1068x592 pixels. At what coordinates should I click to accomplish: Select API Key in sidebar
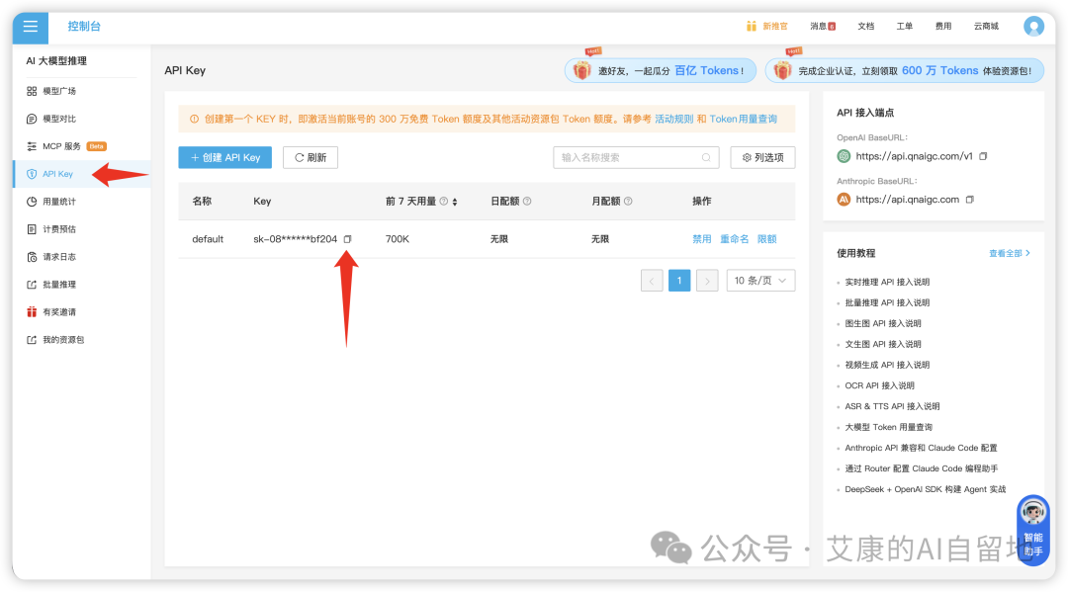coord(82,174)
